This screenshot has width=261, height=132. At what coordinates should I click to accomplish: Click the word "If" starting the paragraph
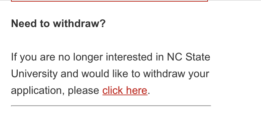point(14,57)
